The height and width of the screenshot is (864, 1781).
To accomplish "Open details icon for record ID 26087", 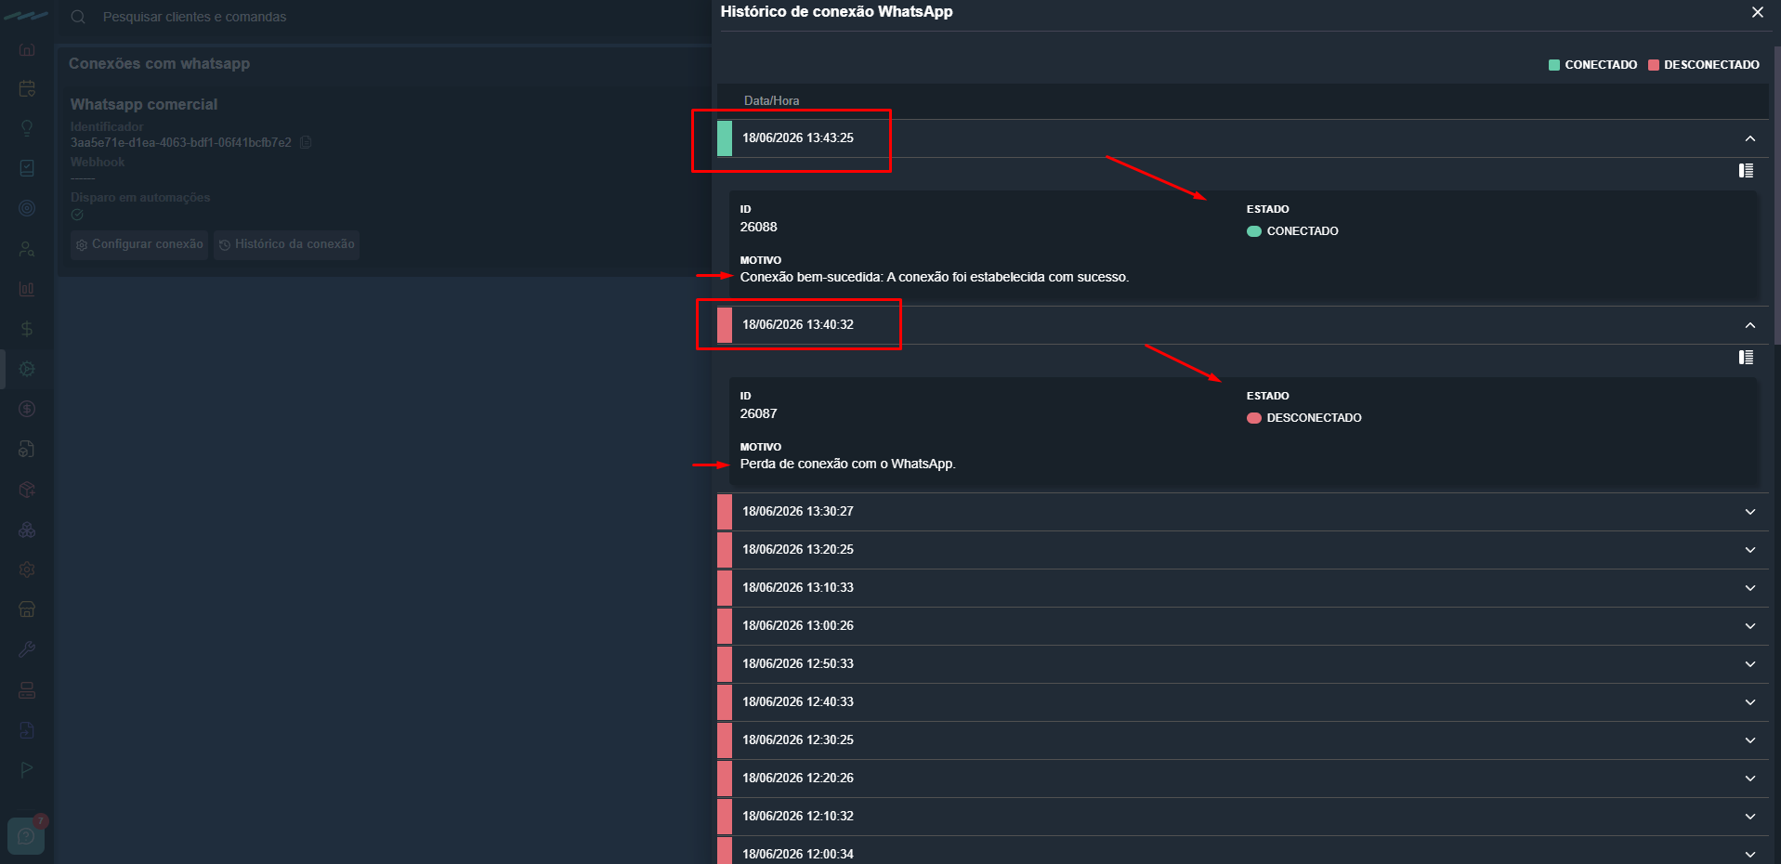I will pos(1746,358).
